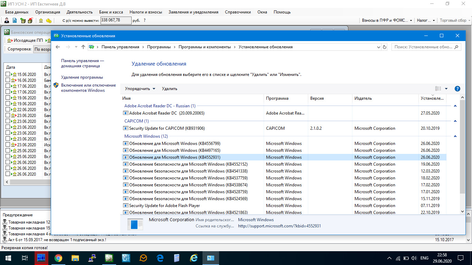
Task: Open Internet Explorer from taskbar
Action: point(194,258)
